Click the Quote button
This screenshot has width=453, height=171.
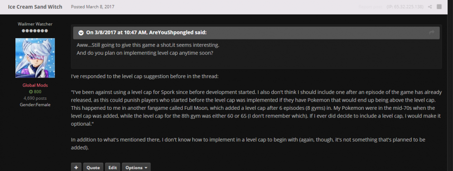[93, 167]
